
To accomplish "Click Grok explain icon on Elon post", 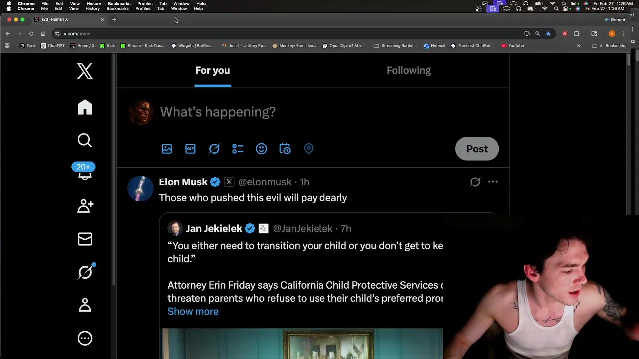I will tap(475, 182).
